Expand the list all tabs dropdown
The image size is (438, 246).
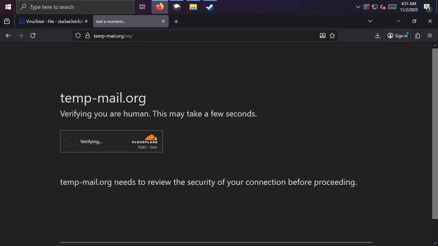pyautogui.click(x=370, y=21)
